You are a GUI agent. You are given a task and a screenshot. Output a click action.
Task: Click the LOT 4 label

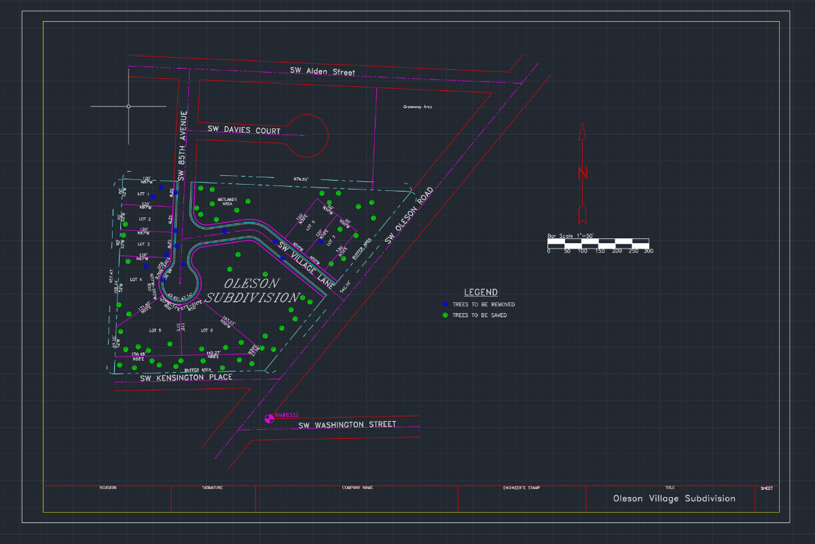pyautogui.click(x=135, y=279)
